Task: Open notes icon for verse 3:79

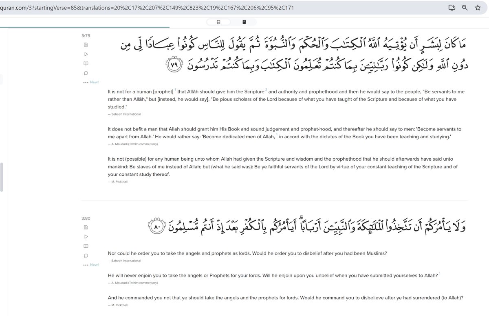Action: [86, 44]
